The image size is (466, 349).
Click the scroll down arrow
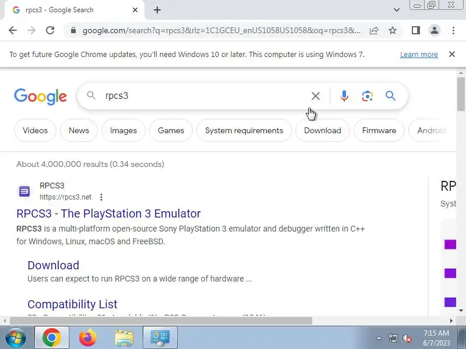pos(461,311)
